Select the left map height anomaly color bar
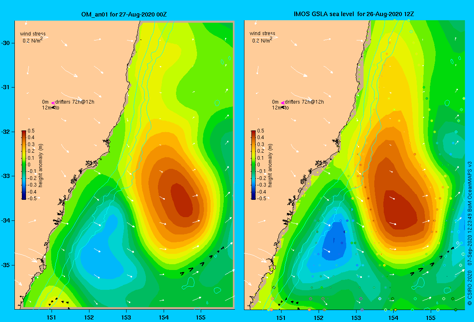Screen dimensions: 474x322 coord(24,165)
